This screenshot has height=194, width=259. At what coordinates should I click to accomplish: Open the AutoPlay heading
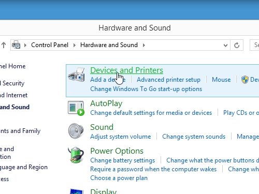click(x=106, y=103)
